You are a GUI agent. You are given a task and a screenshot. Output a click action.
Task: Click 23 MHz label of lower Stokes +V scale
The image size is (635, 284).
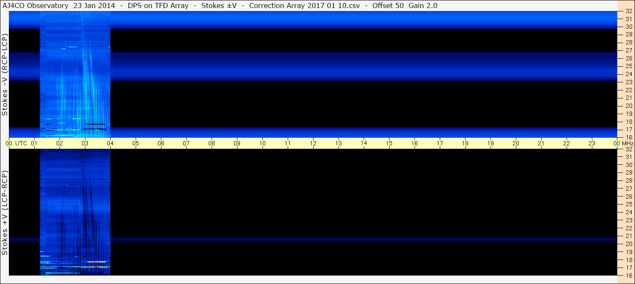(x=628, y=220)
